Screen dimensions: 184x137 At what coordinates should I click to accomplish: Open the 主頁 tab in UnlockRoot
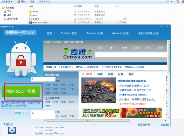point(50,33)
